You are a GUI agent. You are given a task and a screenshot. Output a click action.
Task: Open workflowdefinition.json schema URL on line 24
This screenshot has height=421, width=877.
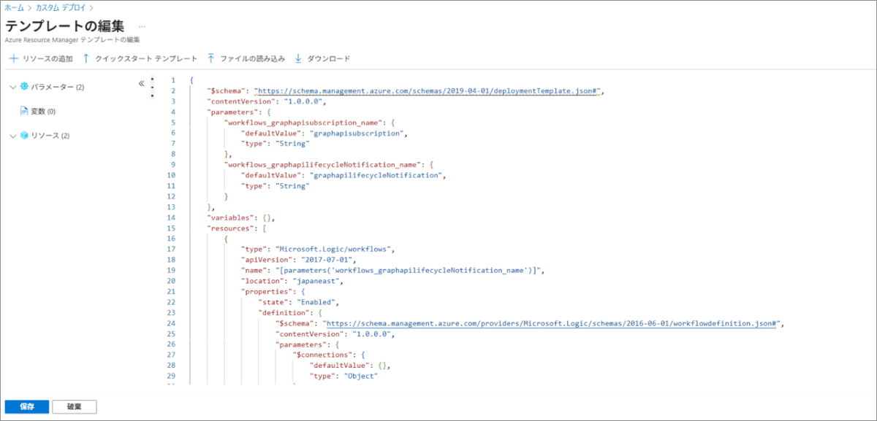(x=553, y=323)
